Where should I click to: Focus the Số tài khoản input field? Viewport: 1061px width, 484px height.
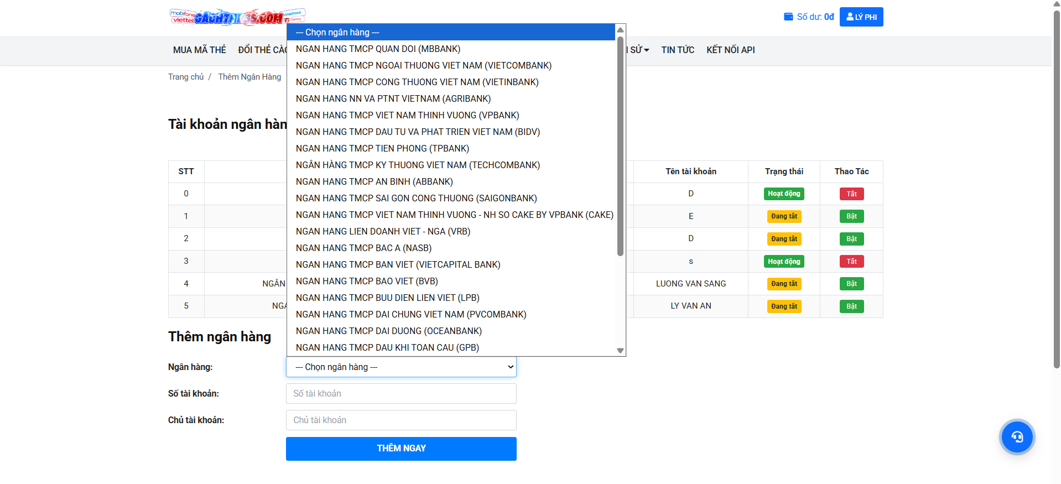[x=401, y=394]
